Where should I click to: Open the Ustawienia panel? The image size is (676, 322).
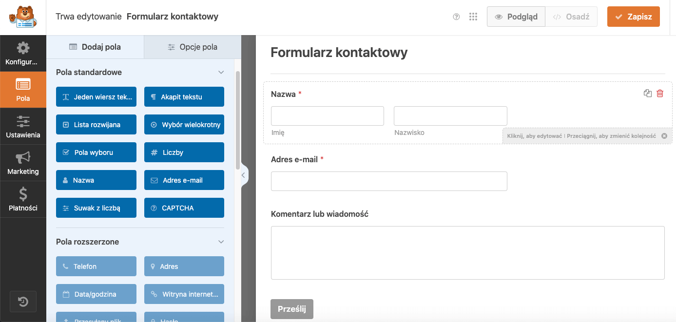click(x=23, y=127)
